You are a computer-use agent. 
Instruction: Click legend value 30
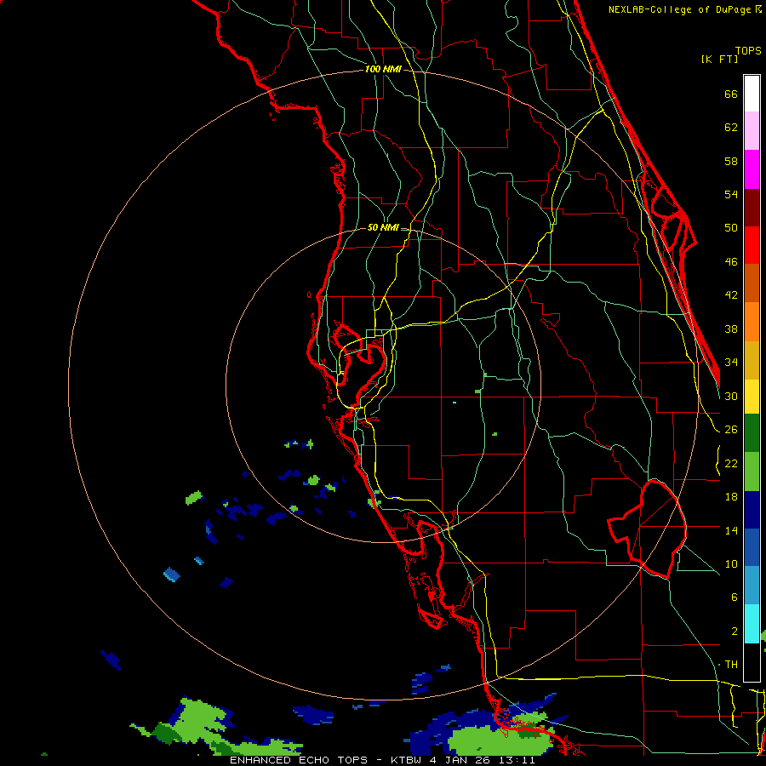coord(731,396)
